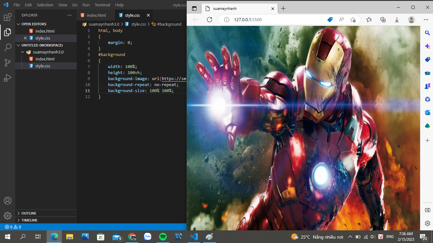Add a site using the sidebar plus icon
This screenshot has width=433, height=243.
click(427, 140)
